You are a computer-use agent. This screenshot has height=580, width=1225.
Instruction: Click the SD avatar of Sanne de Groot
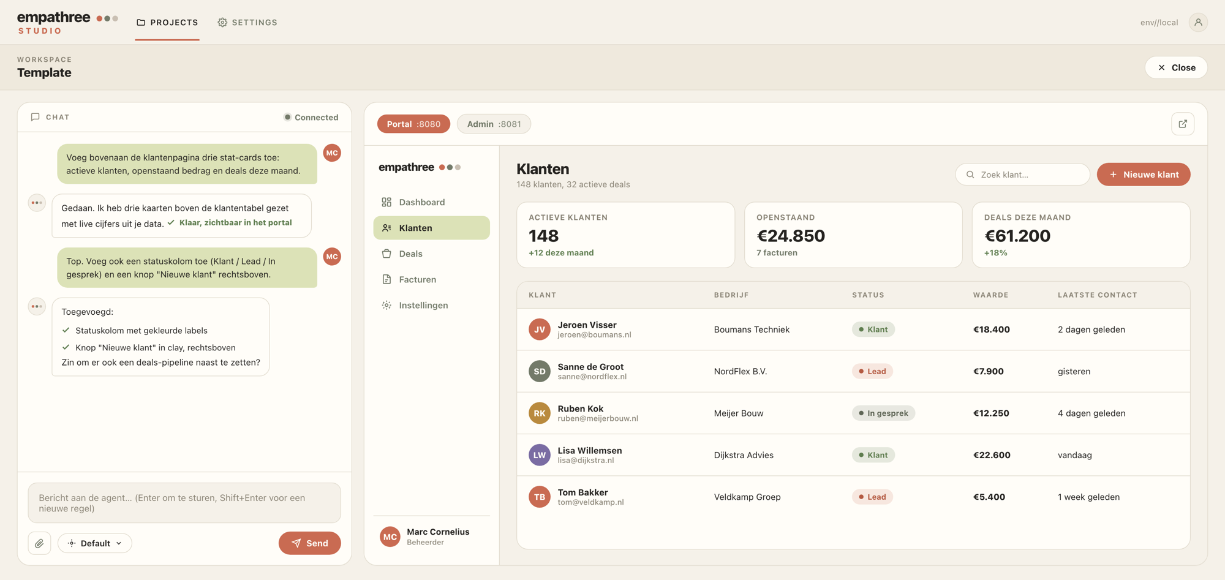click(540, 371)
